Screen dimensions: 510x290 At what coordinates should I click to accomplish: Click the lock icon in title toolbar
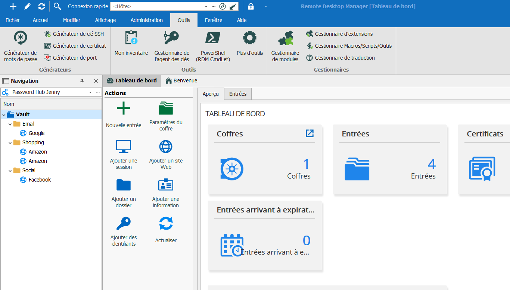251,6
